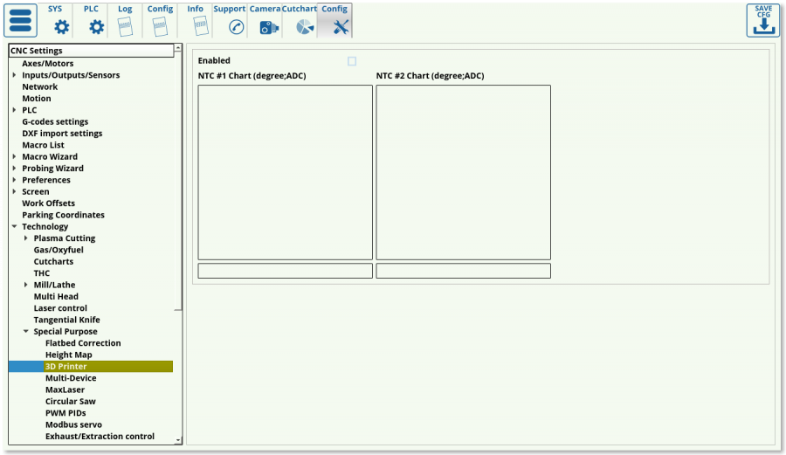The width and height of the screenshot is (786, 455).
Task: Open the Camera view icon
Action: point(268,27)
